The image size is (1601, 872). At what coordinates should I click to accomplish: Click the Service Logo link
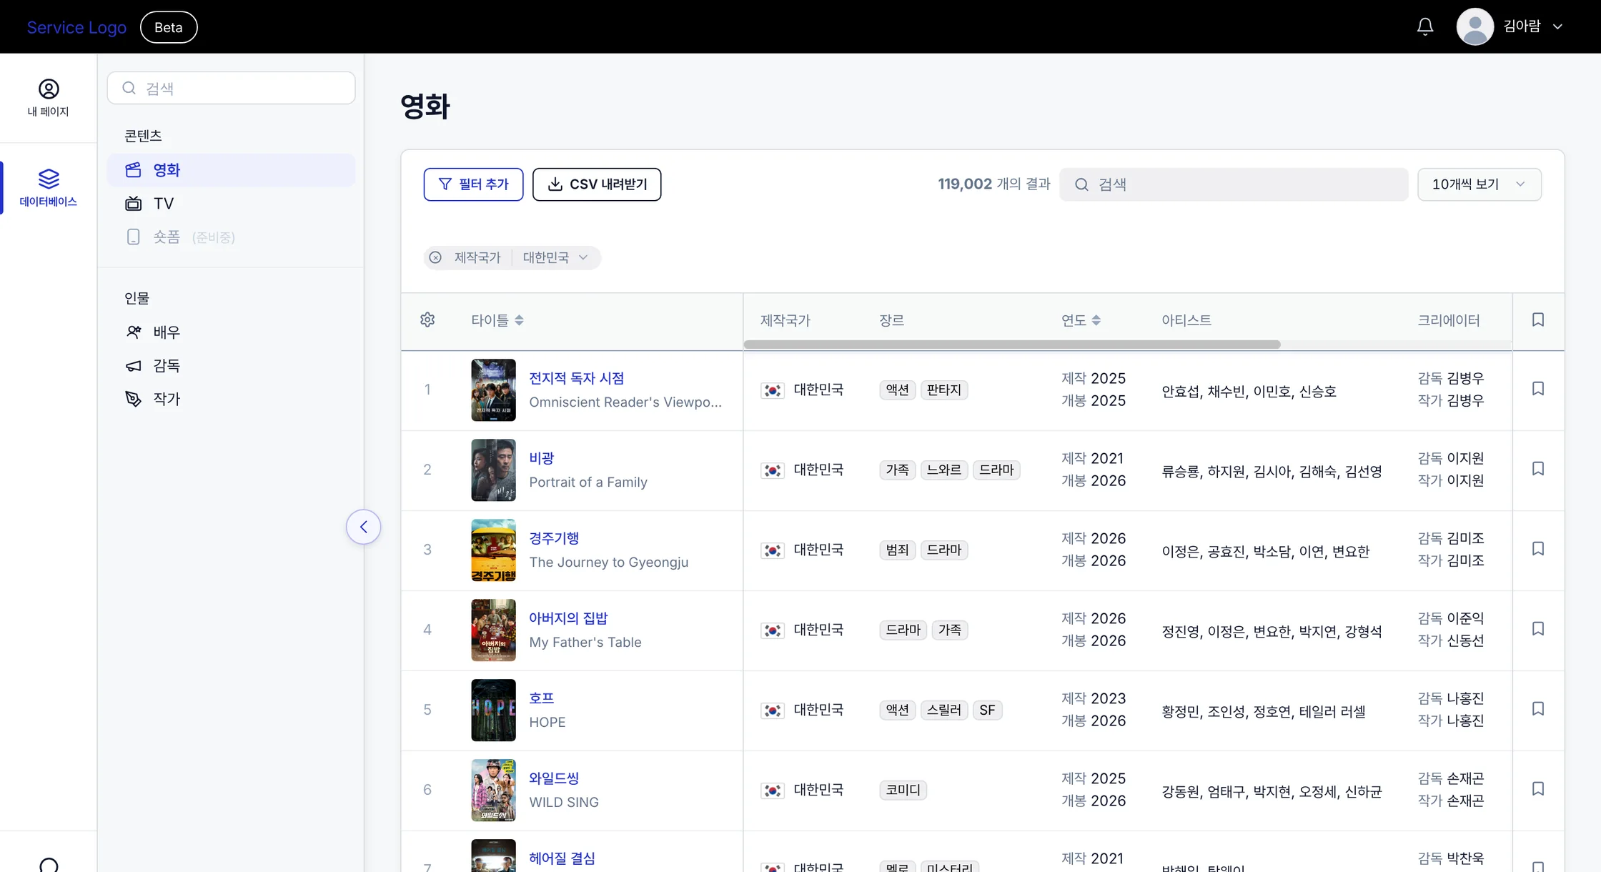(x=76, y=27)
